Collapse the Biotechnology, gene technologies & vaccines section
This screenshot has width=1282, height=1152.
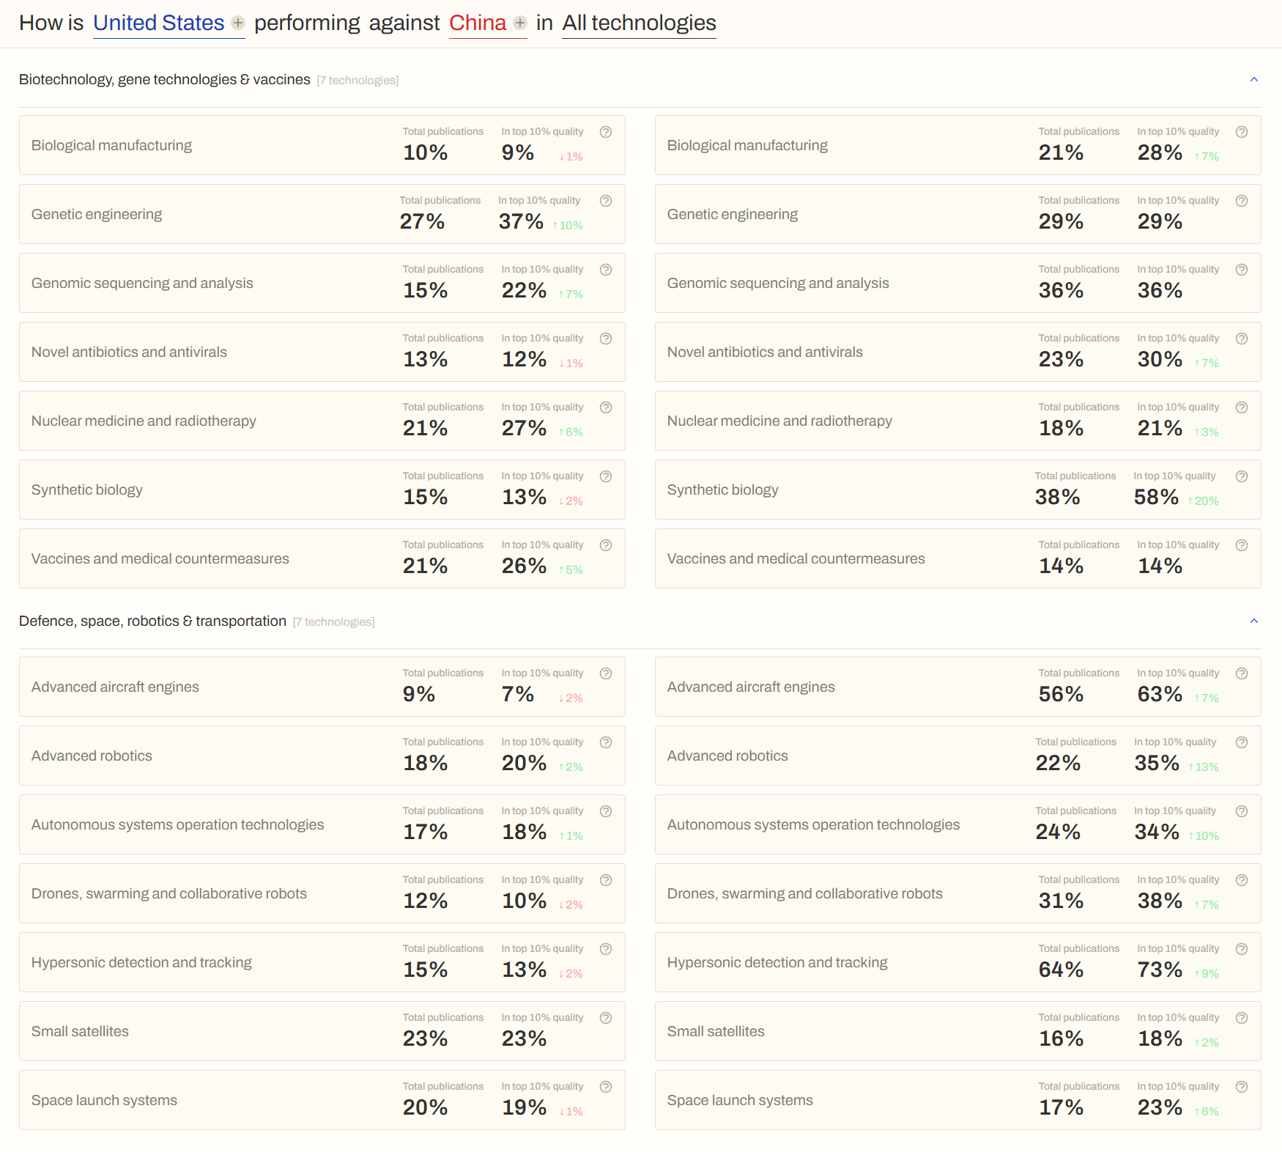[x=1254, y=79]
